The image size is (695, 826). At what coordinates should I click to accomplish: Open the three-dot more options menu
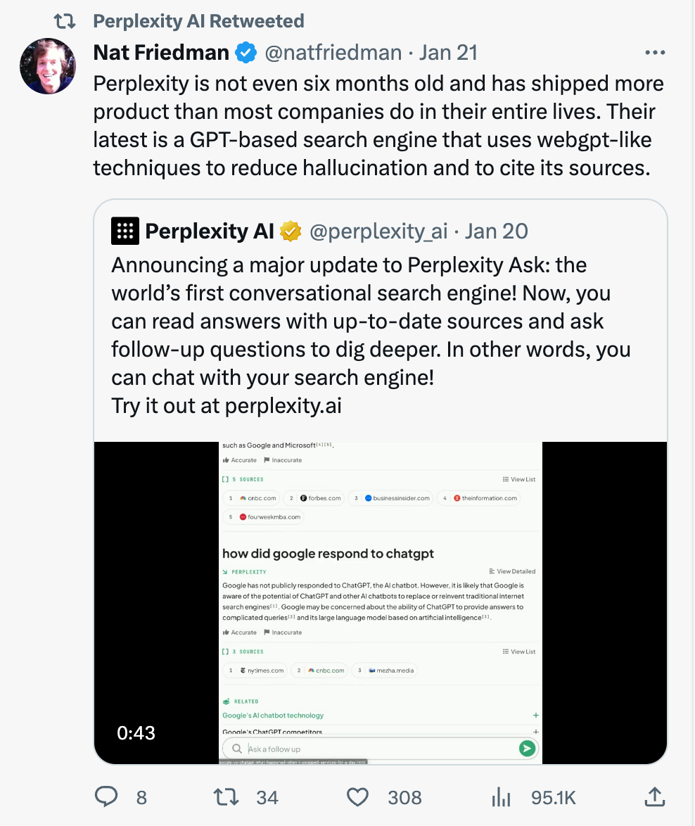[x=655, y=52]
